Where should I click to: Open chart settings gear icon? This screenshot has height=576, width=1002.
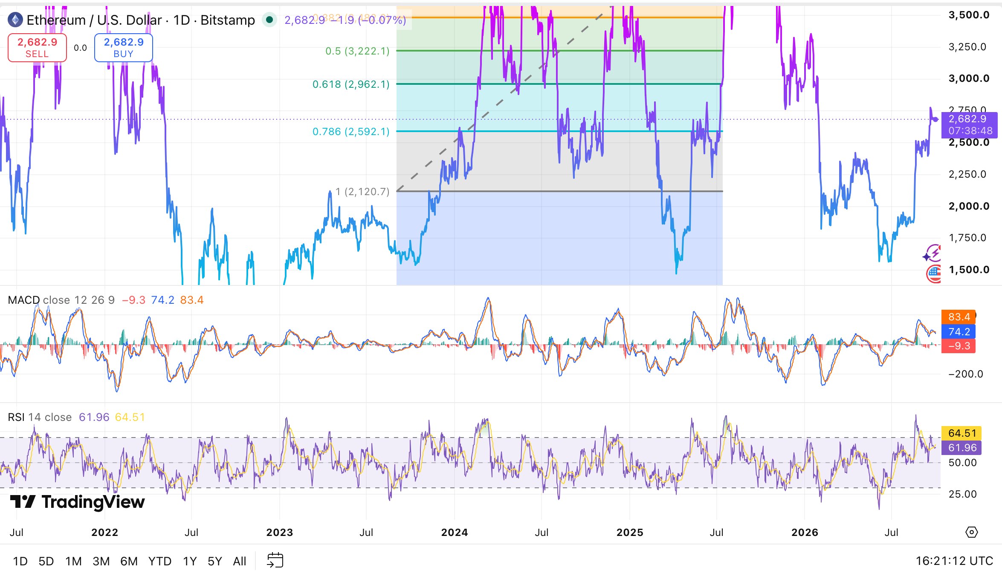coord(972,532)
